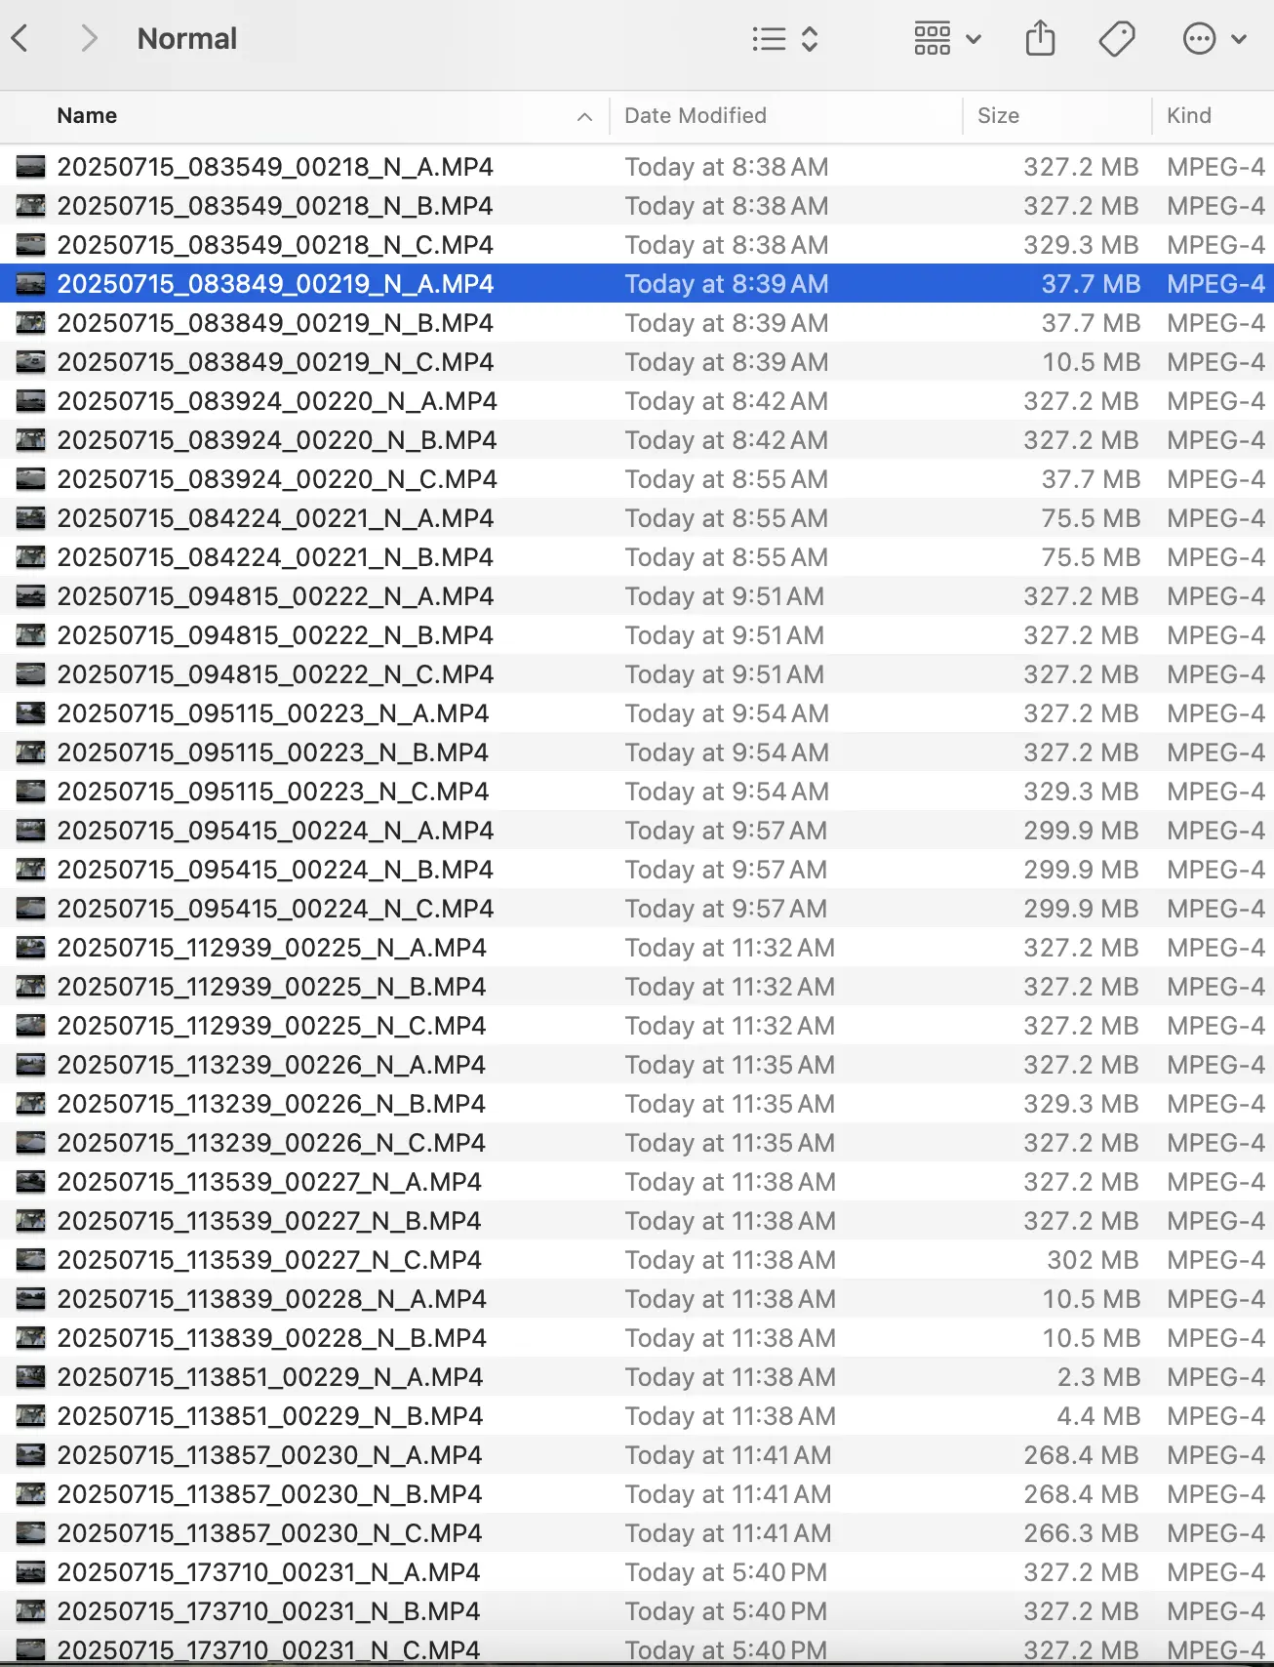Open the ellipsis action menu icon

pyautogui.click(x=1199, y=39)
